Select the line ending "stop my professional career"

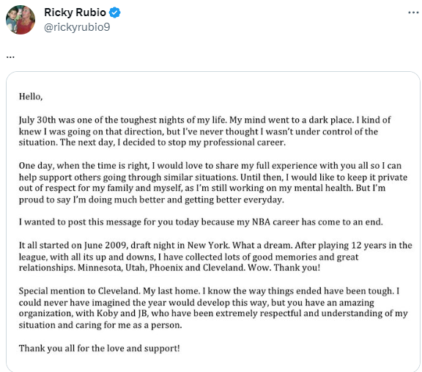152,142
